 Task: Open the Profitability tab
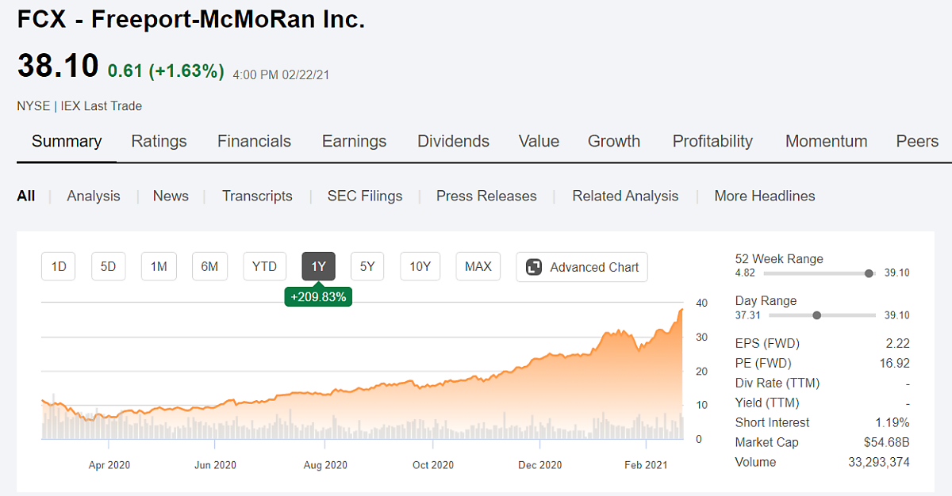[712, 141]
